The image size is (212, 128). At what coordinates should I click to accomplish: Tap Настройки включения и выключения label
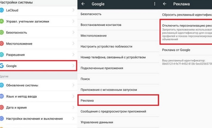coord(34,119)
